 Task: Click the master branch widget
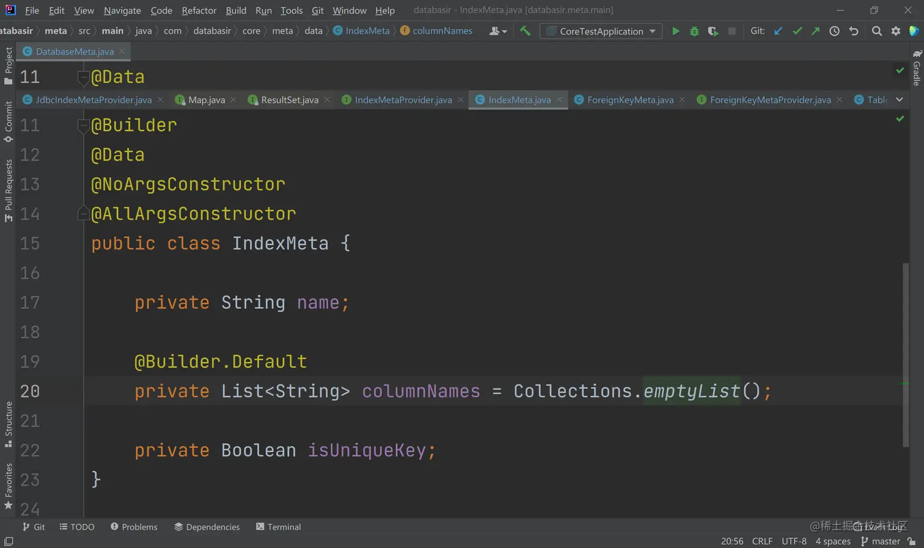pos(880,541)
